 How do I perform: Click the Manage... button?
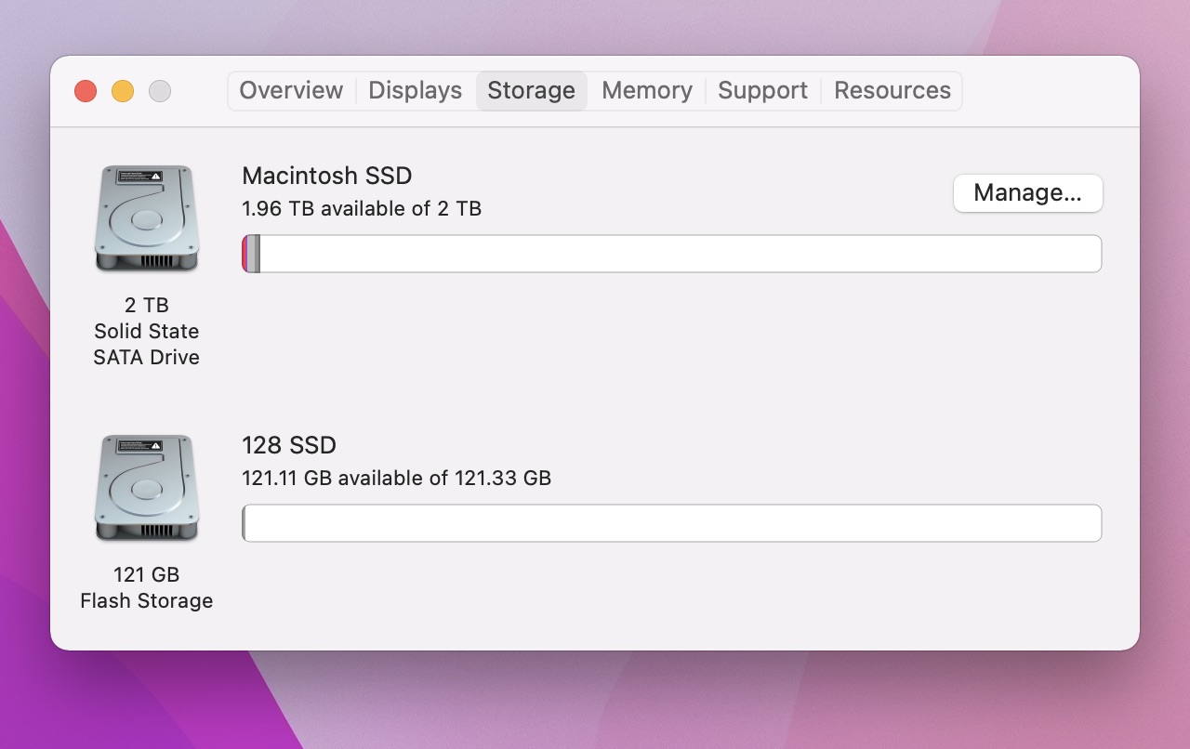pyautogui.click(x=1027, y=193)
